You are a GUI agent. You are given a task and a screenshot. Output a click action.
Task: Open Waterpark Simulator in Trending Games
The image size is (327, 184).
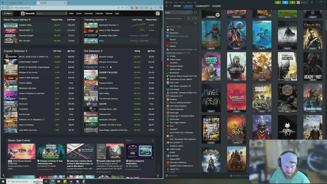(x=108, y=25)
